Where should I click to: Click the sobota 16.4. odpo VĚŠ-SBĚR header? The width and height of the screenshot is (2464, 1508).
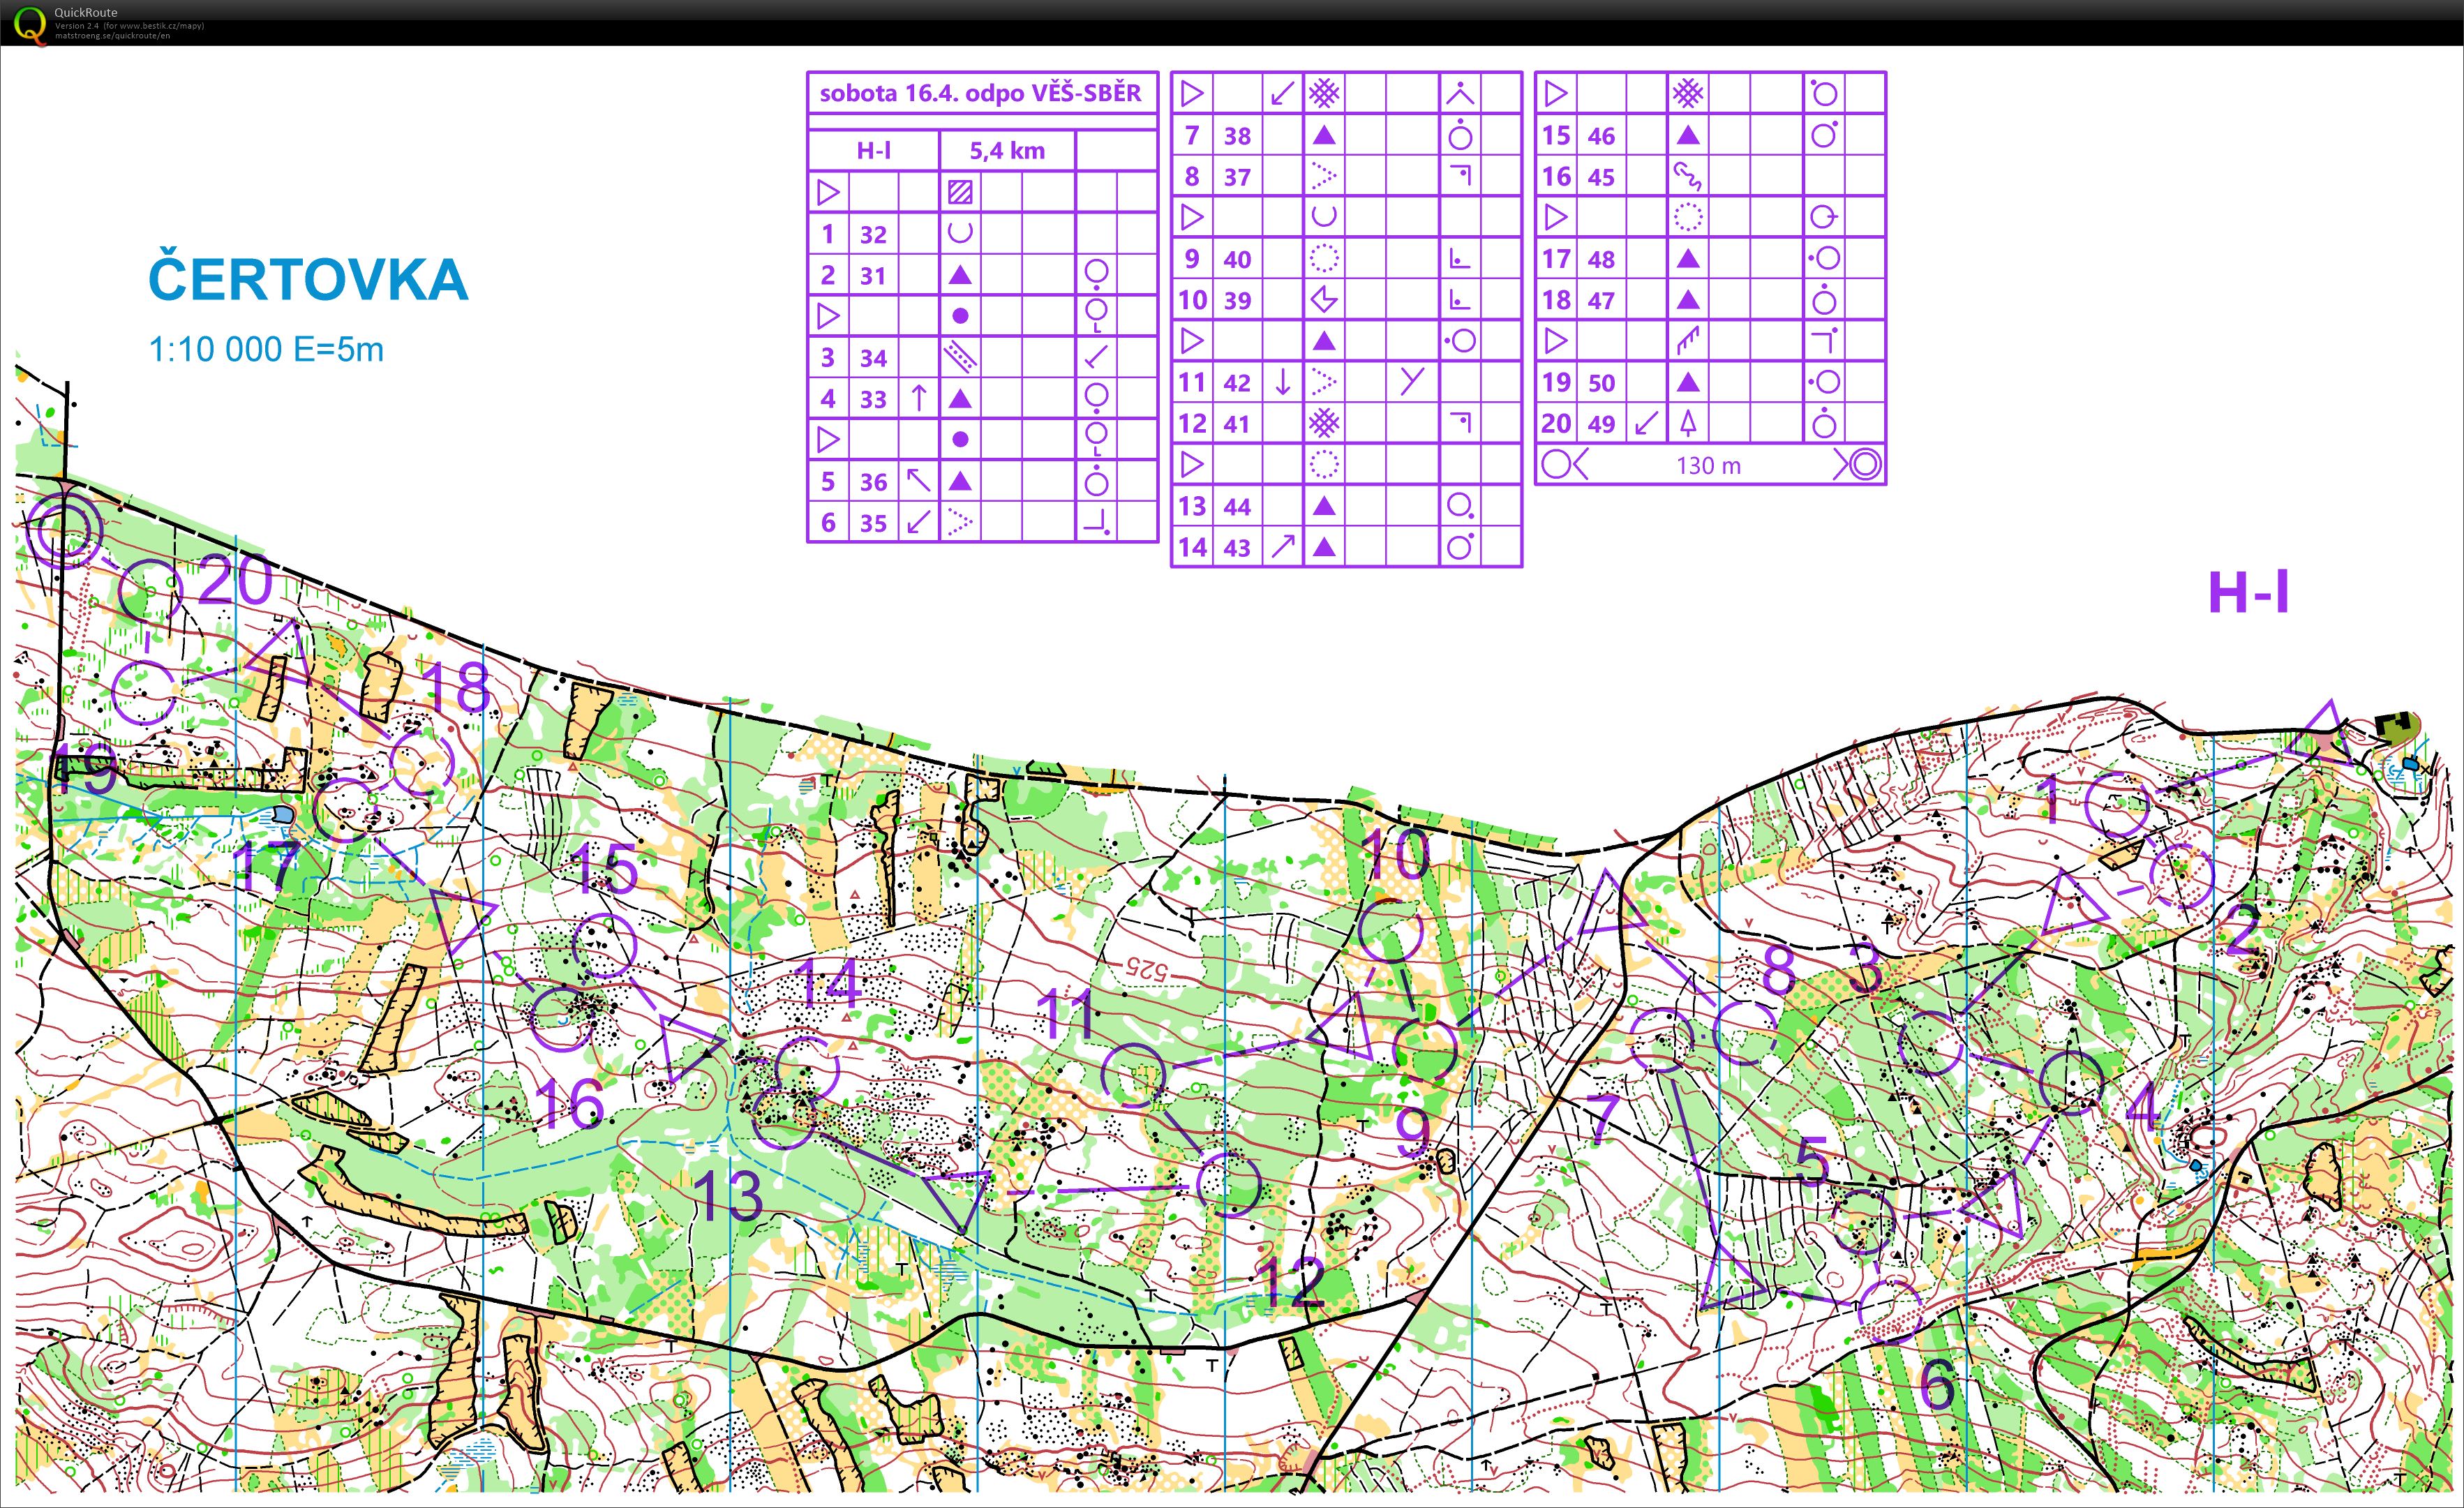[x=980, y=93]
